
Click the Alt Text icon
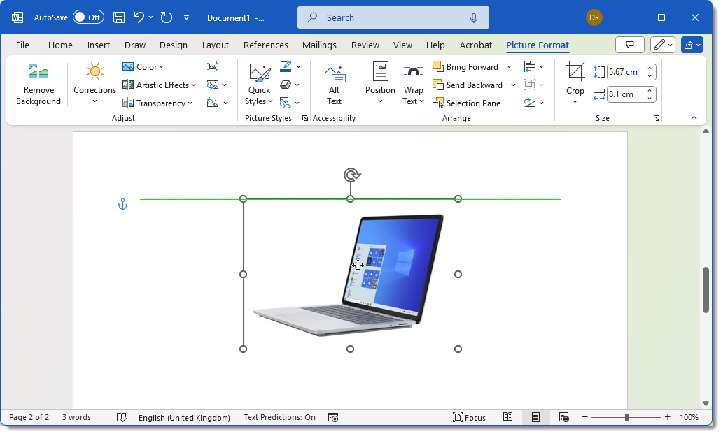tap(334, 73)
